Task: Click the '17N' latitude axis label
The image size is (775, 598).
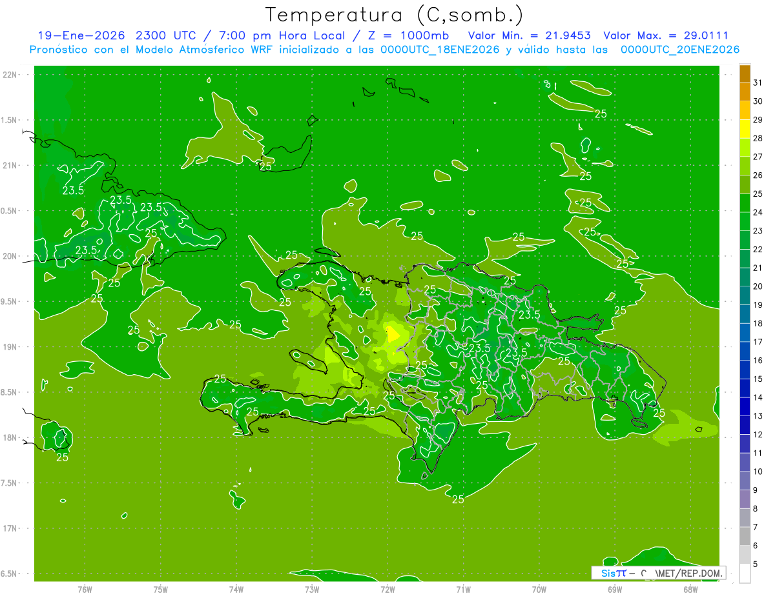Action: (9, 528)
